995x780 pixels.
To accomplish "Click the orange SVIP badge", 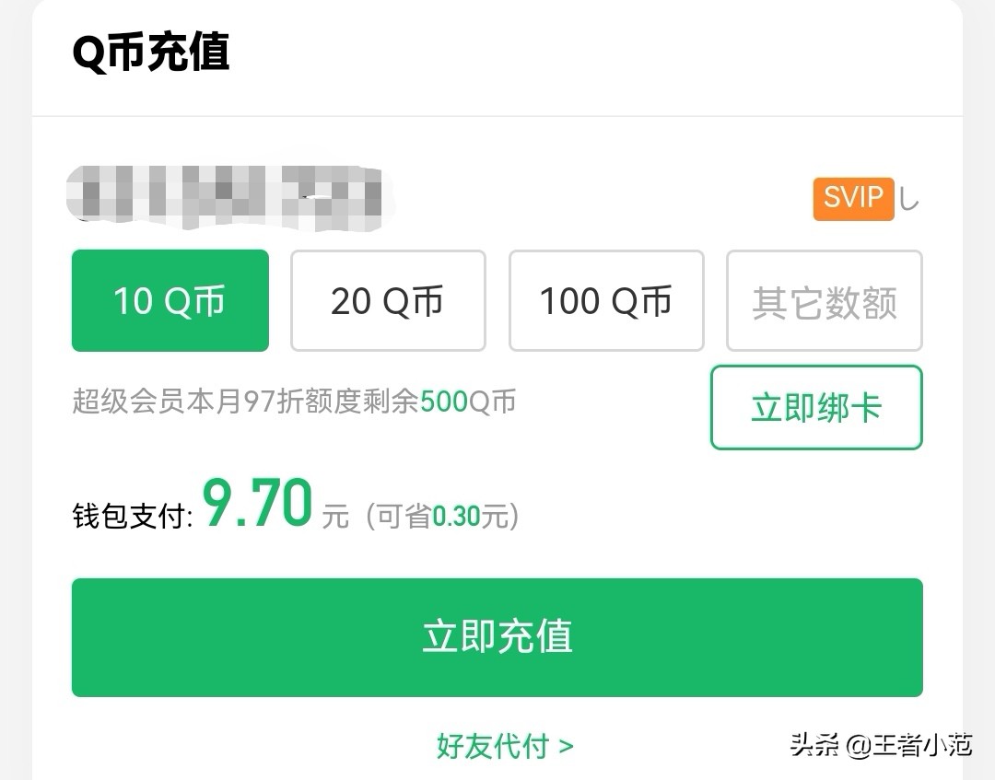I will [x=853, y=199].
